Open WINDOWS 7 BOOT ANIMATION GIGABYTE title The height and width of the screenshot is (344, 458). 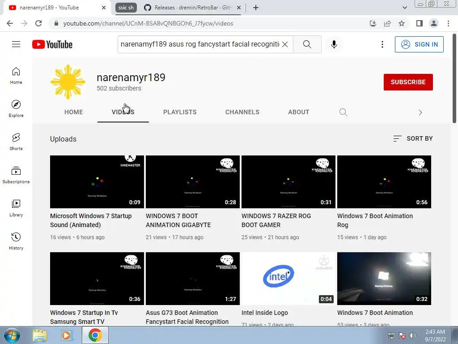coord(178,220)
